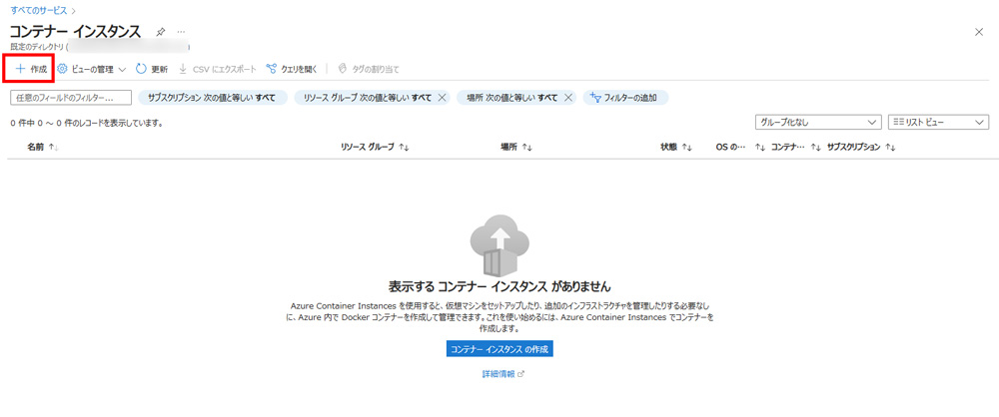999x417 pixels.
Task: Click the gear icon on ビューの管理
Action: click(x=62, y=69)
